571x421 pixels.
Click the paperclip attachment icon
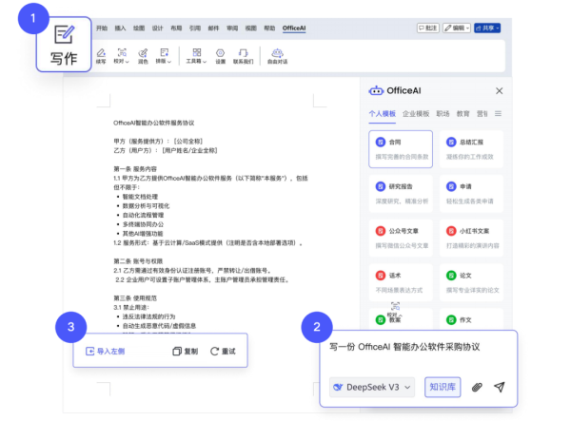[x=477, y=387]
